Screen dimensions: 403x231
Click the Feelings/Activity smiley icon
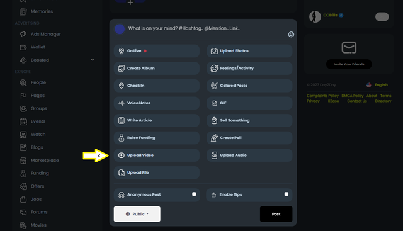(214, 69)
